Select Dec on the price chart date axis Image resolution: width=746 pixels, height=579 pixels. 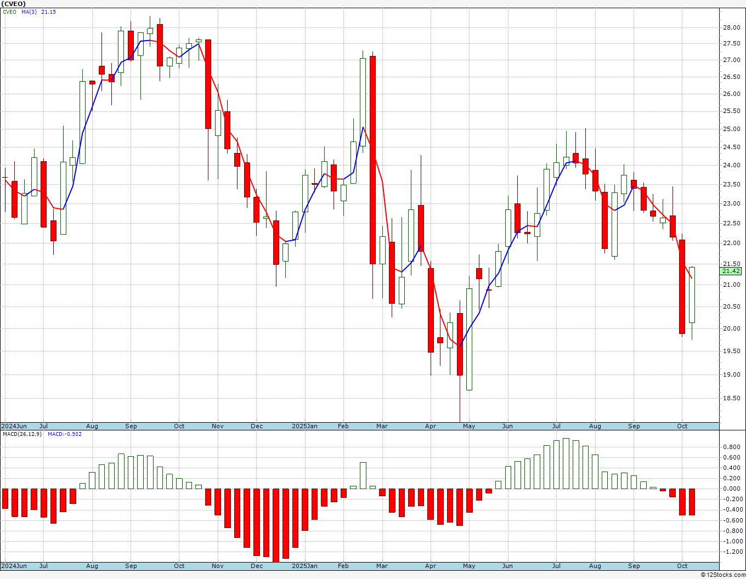257,426
